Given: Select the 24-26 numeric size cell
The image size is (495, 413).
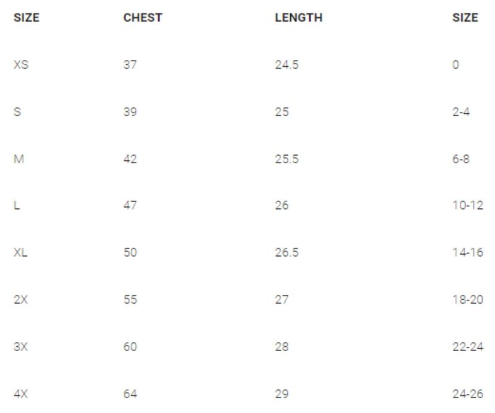Looking at the screenshot, I should [467, 394].
